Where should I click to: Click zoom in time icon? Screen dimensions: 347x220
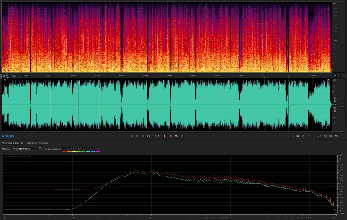pyautogui.click(x=303, y=136)
